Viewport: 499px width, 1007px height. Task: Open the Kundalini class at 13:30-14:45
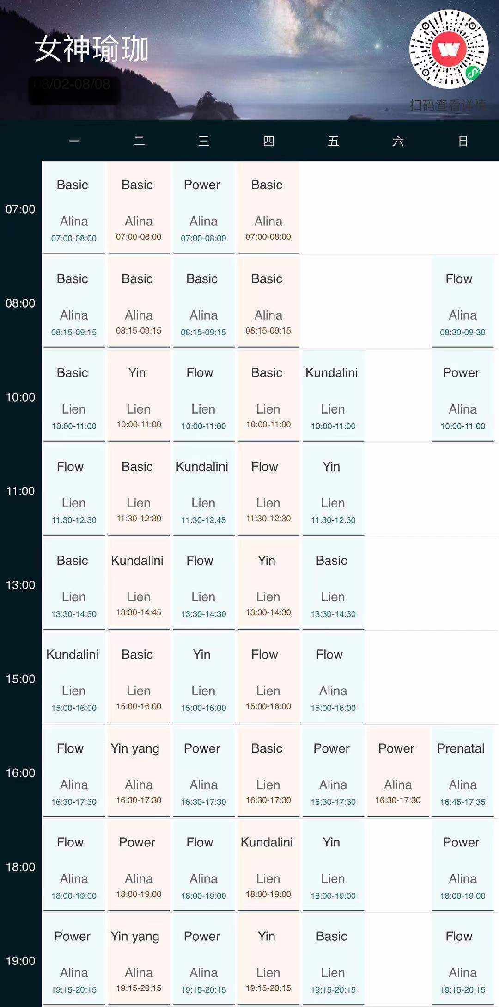[x=139, y=583]
